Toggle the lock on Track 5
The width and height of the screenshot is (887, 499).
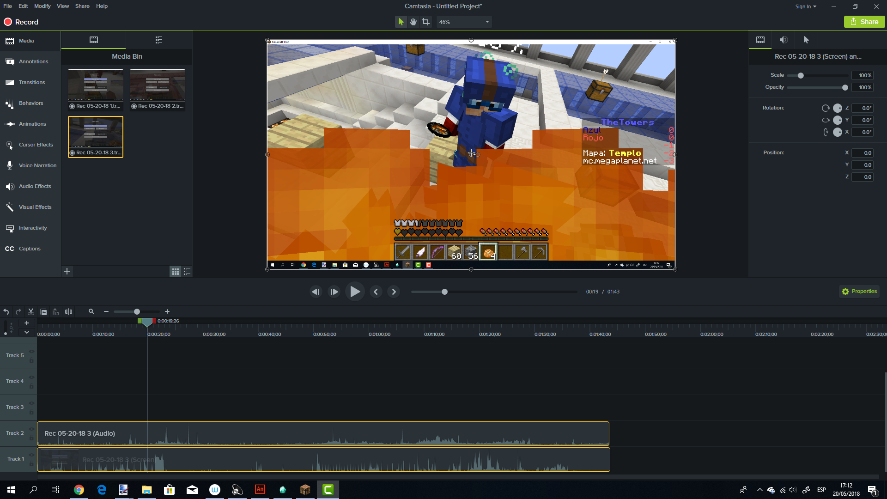tap(31, 360)
